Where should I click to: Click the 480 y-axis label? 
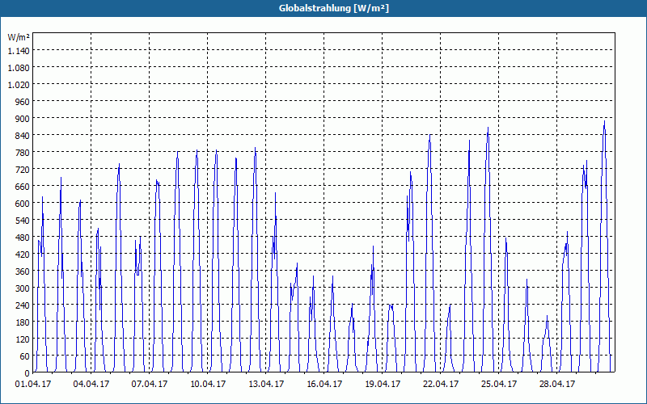[x=23, y=238]
